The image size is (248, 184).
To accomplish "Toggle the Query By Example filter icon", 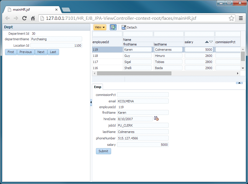I will [x=113, y=27].
